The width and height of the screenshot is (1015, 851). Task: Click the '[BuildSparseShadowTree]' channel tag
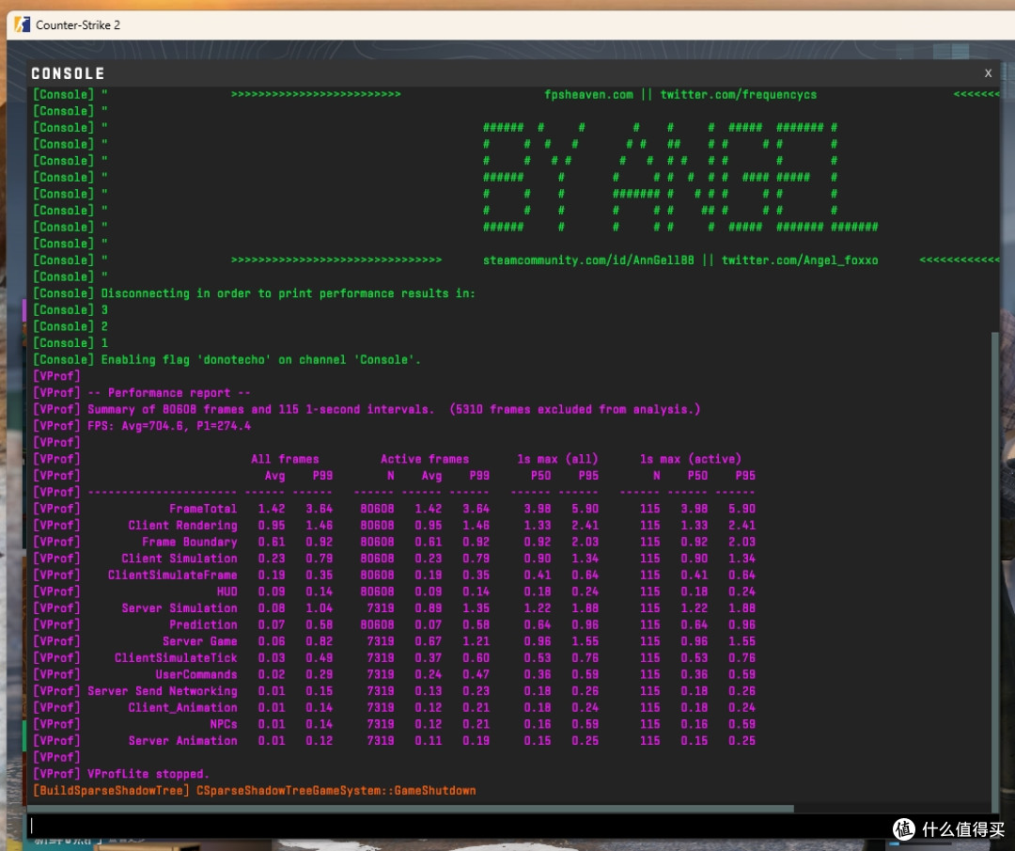click(x=111, y=791)
